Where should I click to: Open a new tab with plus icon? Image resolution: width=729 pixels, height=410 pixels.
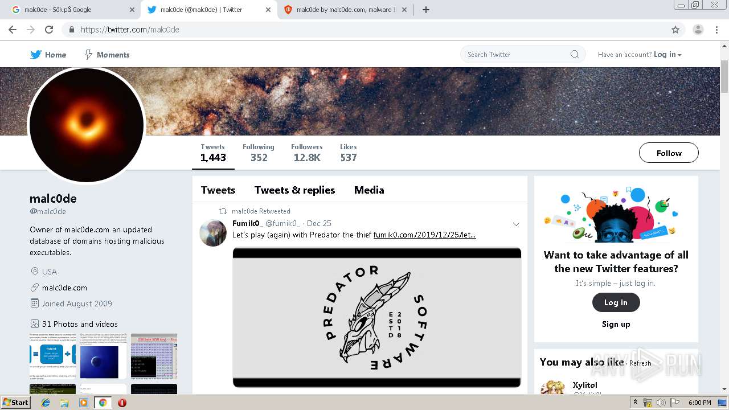[x=426, y=10]
